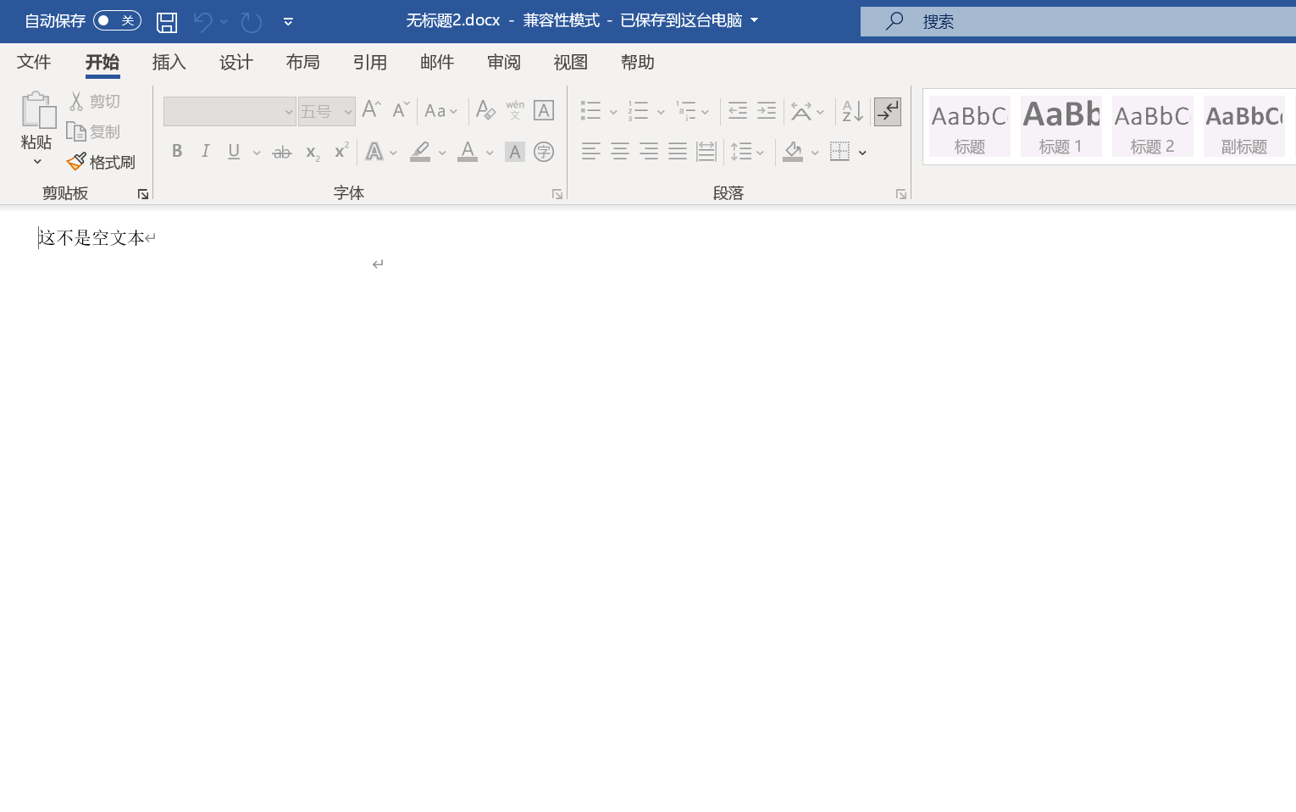Switch to the 插入 tab
Viewport: 1296px width, 812px height.
tap(169, 62)
